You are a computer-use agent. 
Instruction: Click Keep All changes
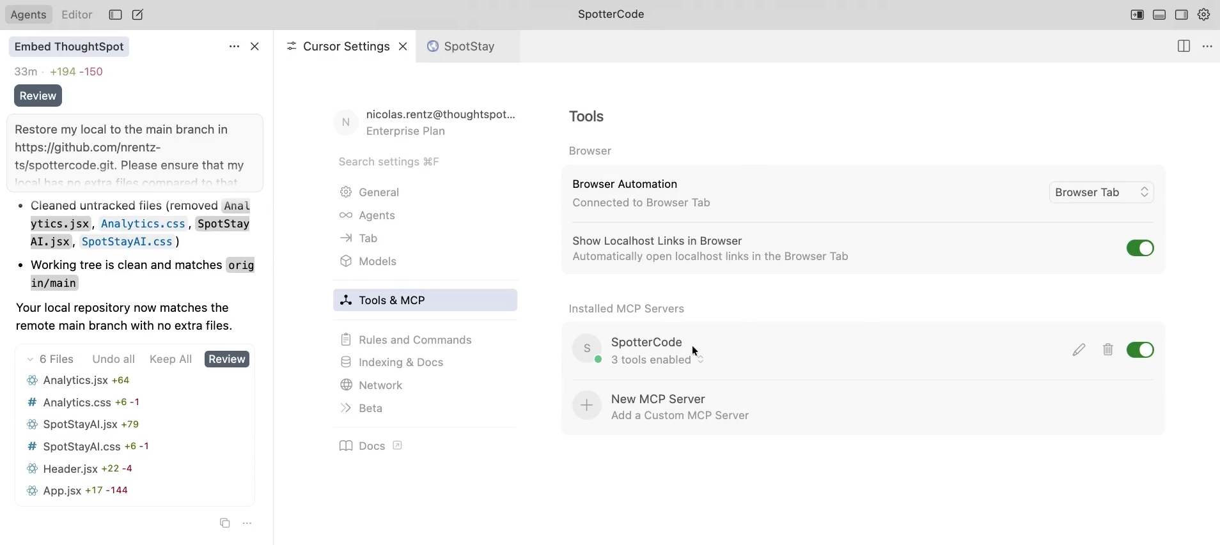tap(171, 360)
